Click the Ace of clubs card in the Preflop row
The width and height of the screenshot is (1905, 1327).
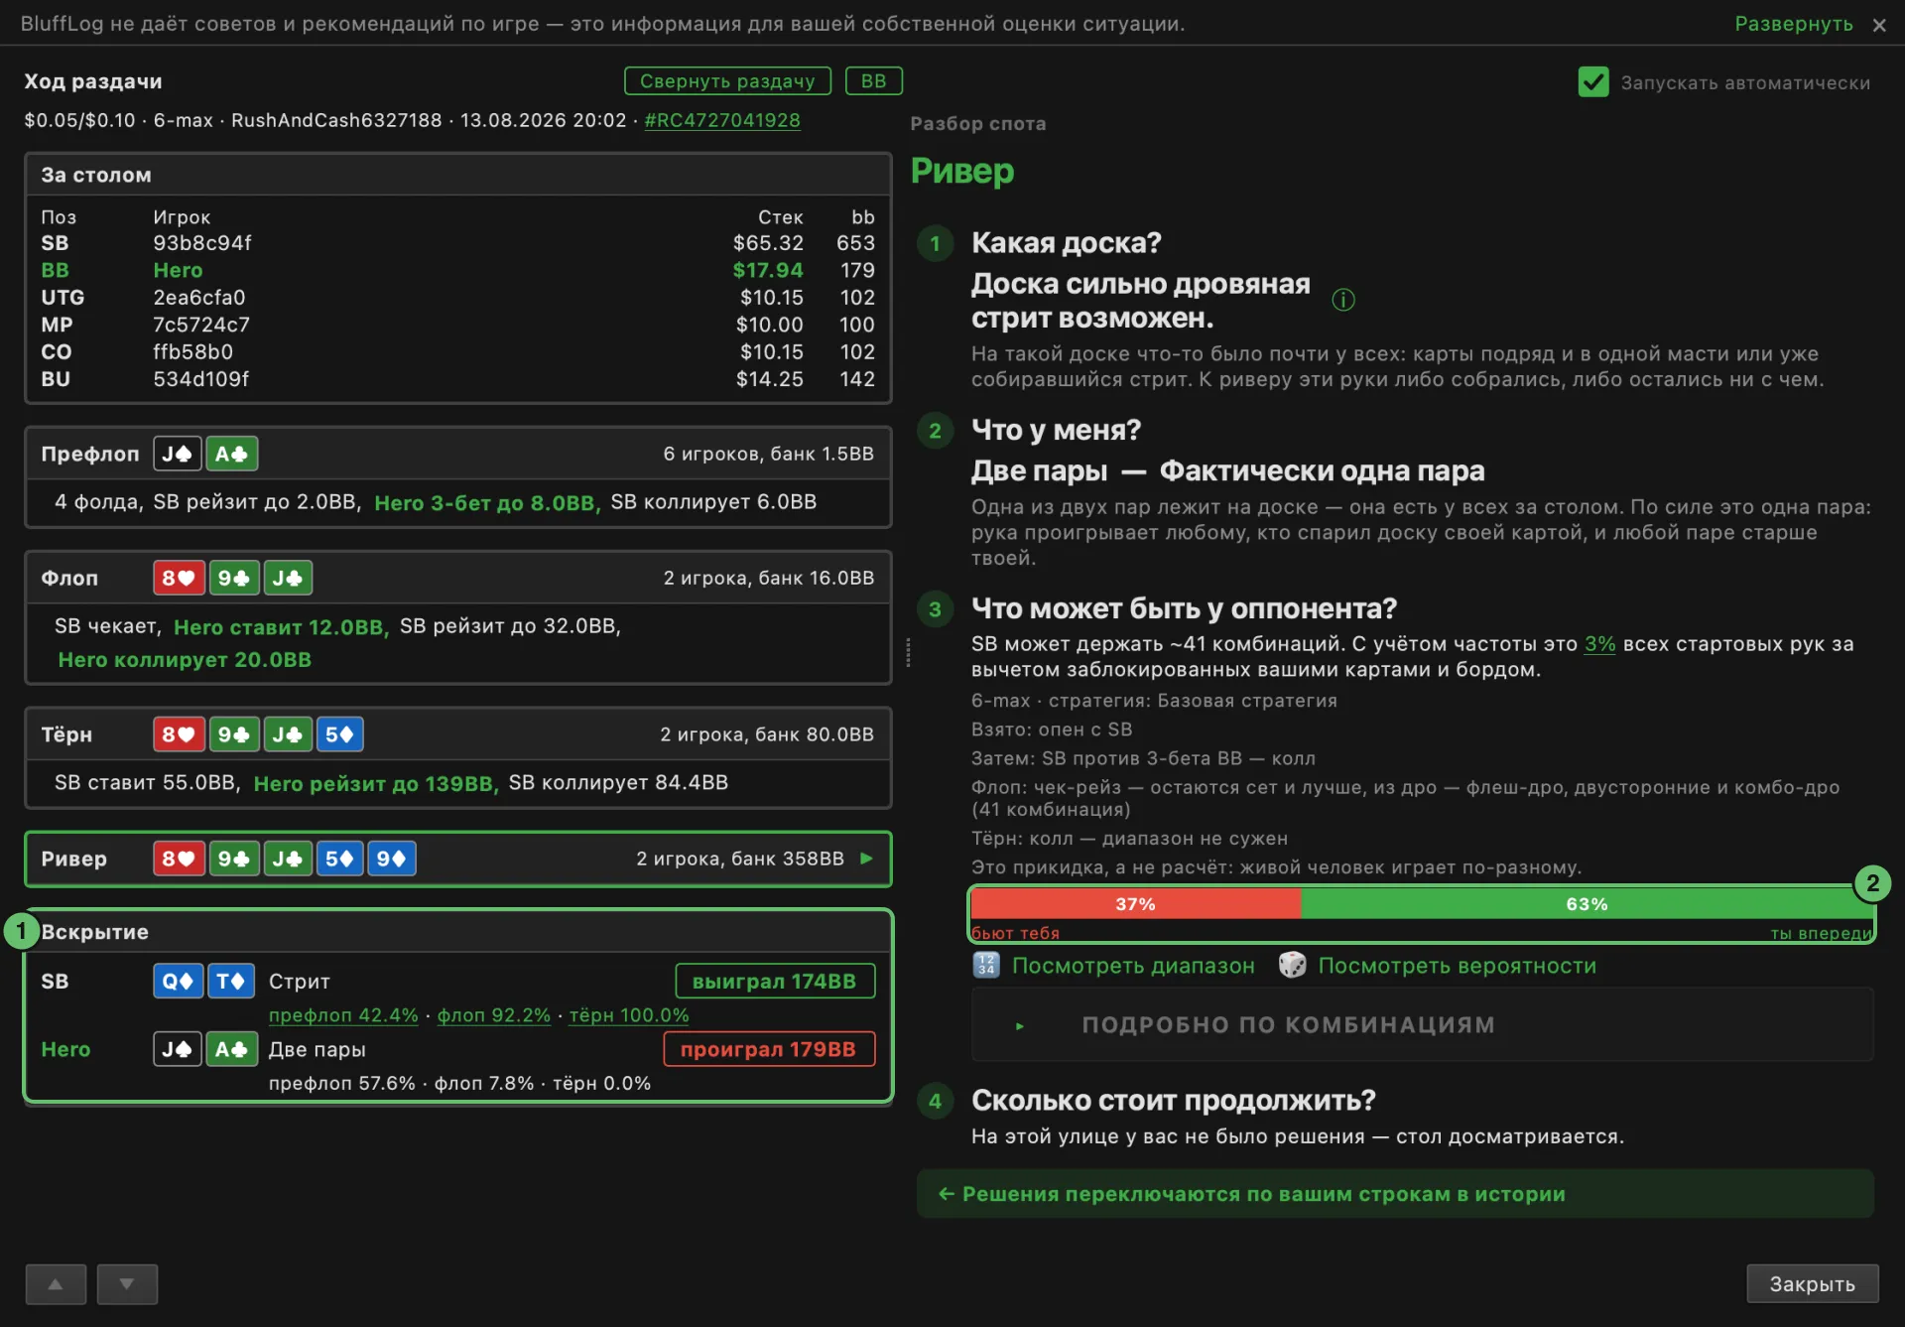(x=232, y=454)
